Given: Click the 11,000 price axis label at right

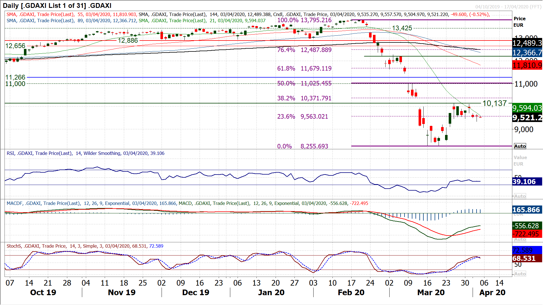Looking at the screenshot, I should (526, 84).
